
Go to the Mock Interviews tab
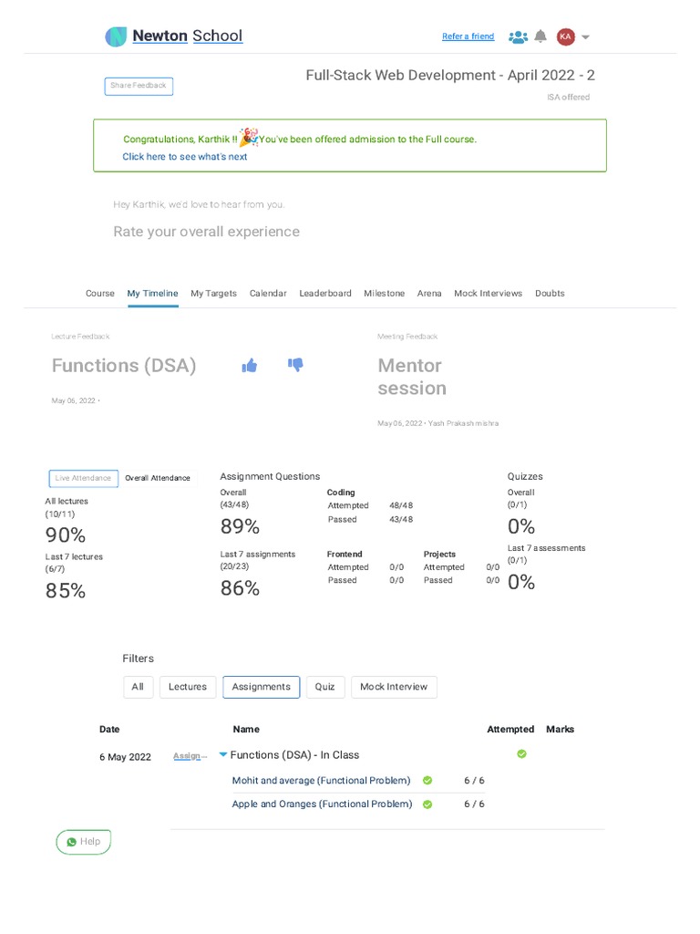[x=489, y=294]
